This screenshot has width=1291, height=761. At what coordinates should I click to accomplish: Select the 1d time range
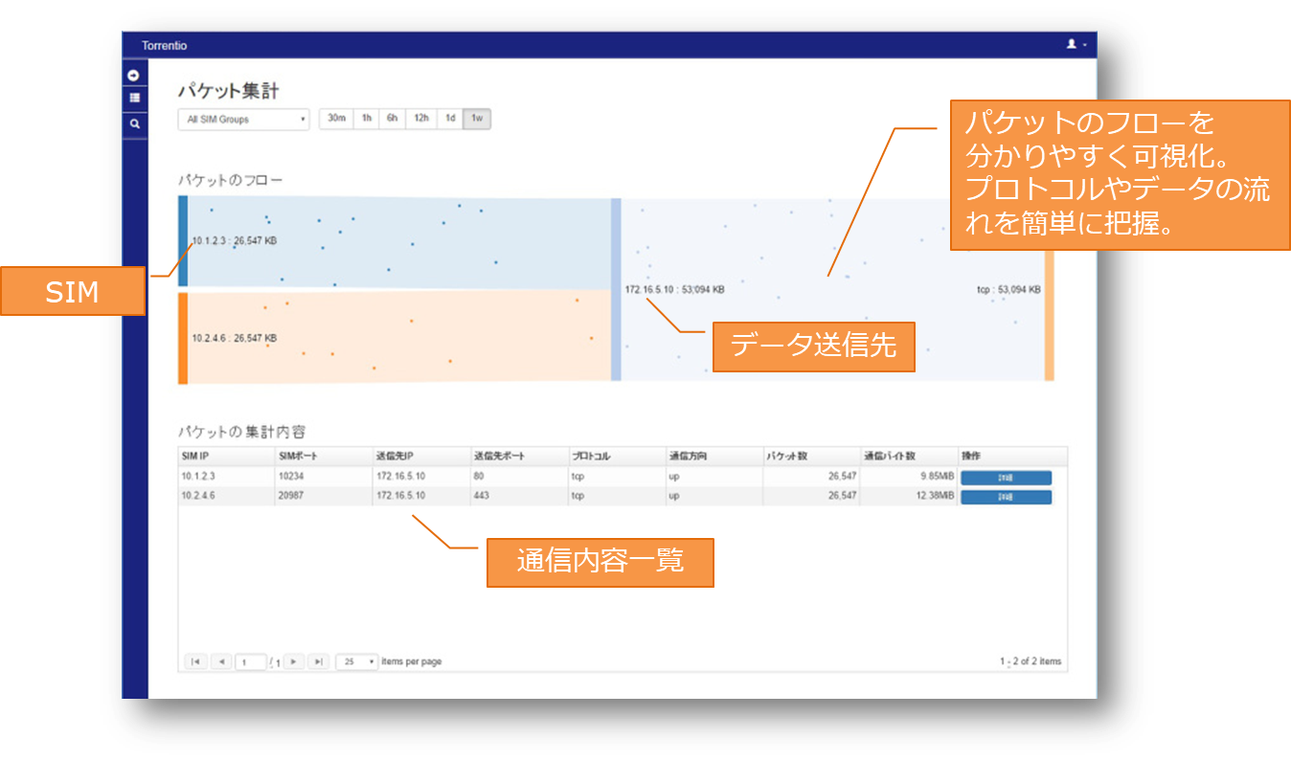(450, 119)
